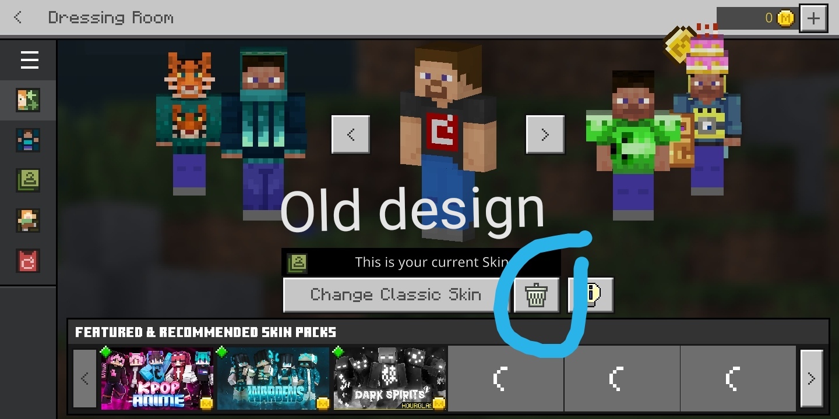Screen dimensions: 839x419
Task: Select the first sidebar tab with sparkle character icon
Action: (x=28, y=100)
